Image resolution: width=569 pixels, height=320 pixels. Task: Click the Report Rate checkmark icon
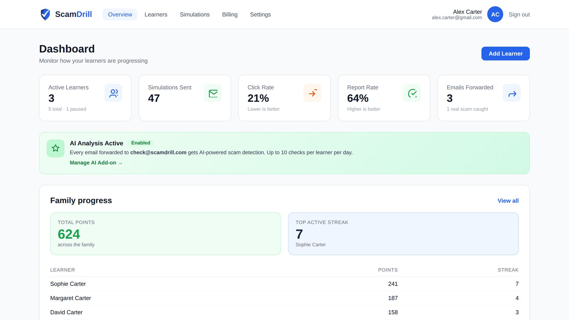412,93
